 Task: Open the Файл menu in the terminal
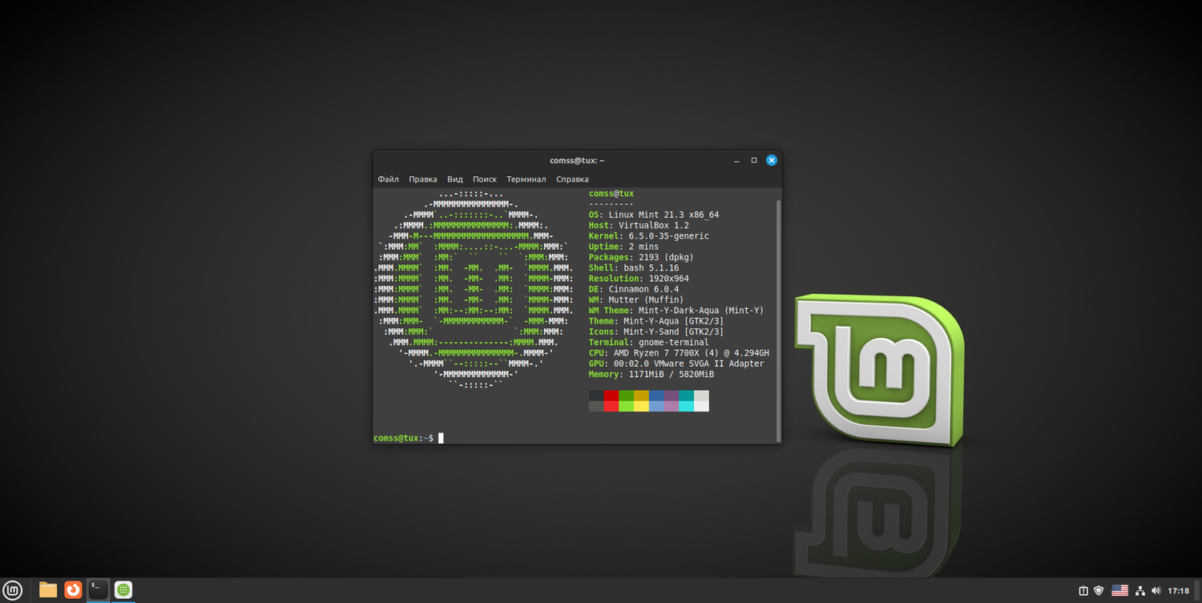389,179
